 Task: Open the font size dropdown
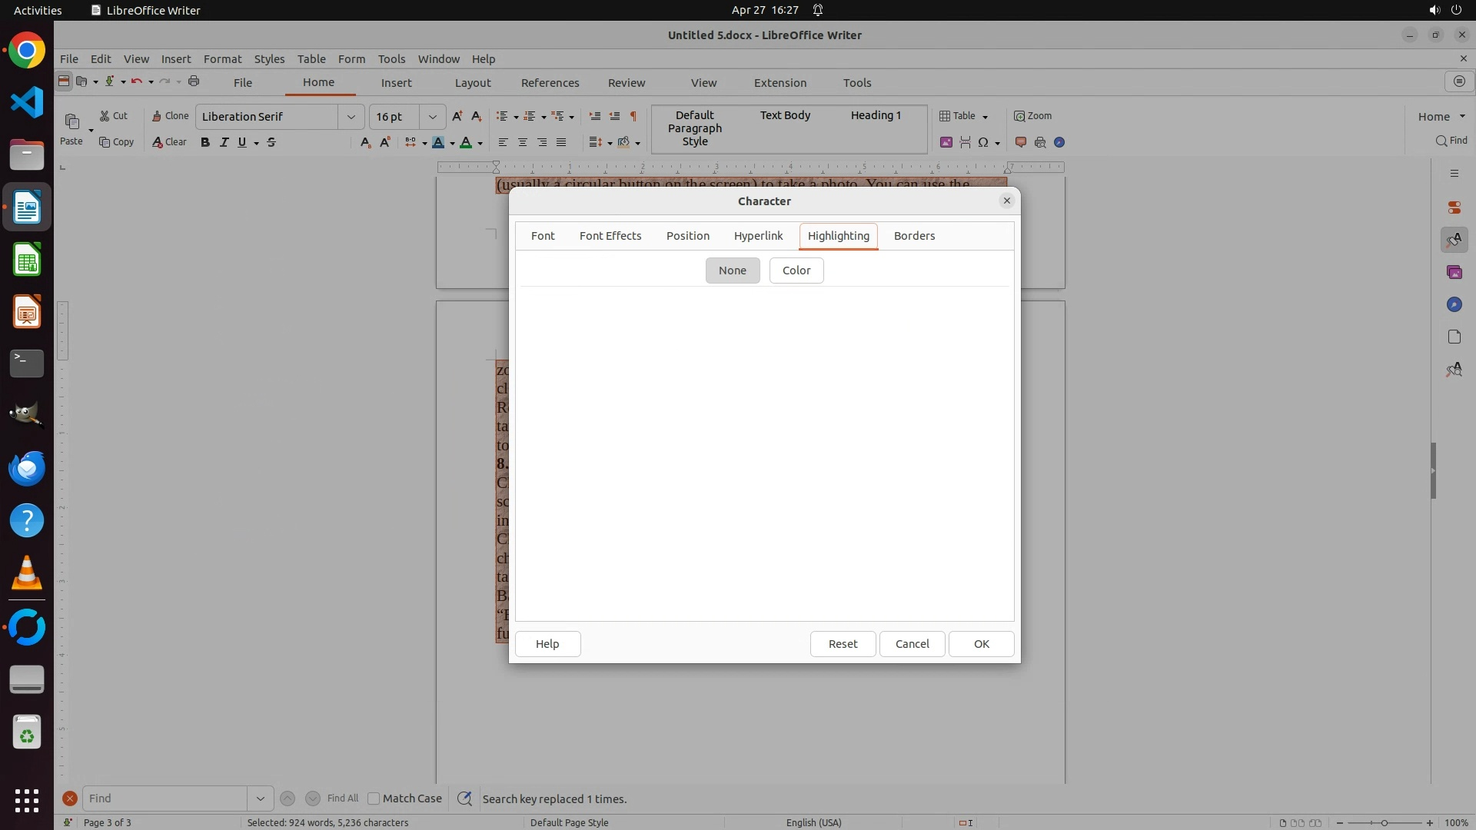433,117
